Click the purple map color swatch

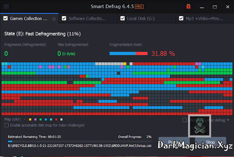35,119
